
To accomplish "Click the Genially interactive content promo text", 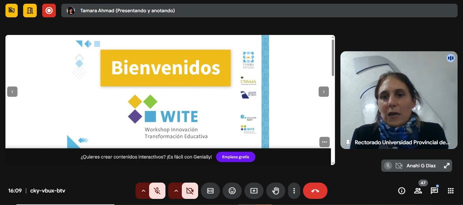I will pos(146,157).
